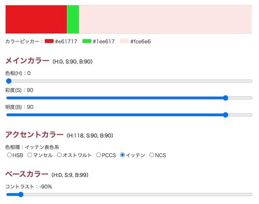Click the ベースカラー heading
The height and width of the screenshot is (204, 259).
tap(27, 174)
